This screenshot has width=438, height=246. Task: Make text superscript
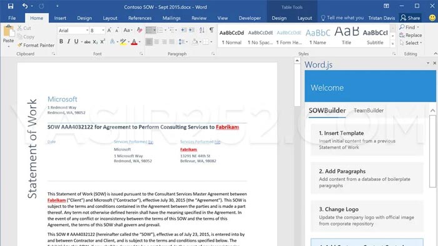click(x=103, y=42)
